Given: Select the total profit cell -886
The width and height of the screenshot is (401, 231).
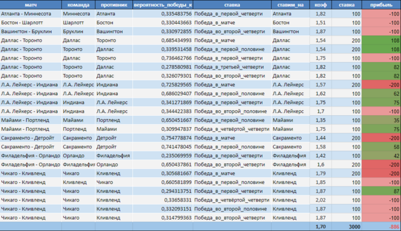Looking at the screenshot, I should pos(381,227).
